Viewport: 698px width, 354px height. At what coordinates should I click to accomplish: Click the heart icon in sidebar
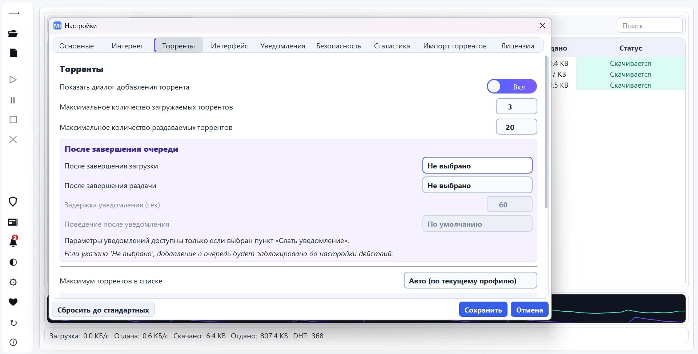coord(13,302)
